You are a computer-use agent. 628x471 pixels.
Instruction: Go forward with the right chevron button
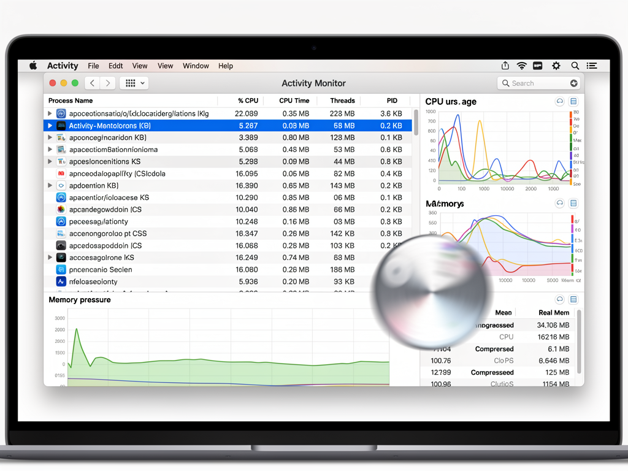pyautogui.click(x=108, y=83)
